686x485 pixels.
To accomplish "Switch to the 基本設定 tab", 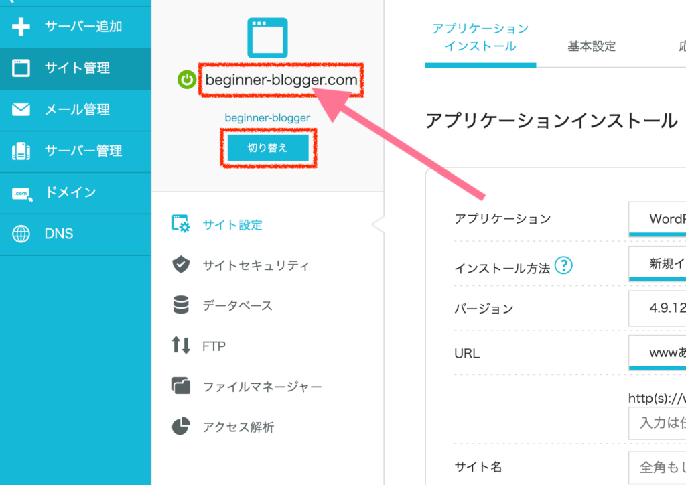I will point(592,46).
